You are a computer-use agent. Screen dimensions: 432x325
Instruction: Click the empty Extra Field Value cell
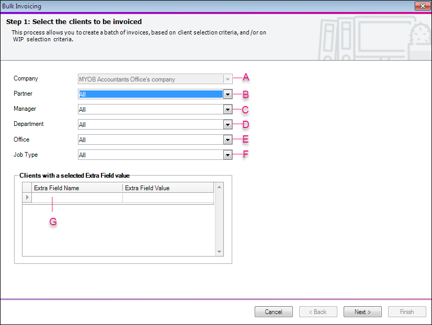(168, 198)
